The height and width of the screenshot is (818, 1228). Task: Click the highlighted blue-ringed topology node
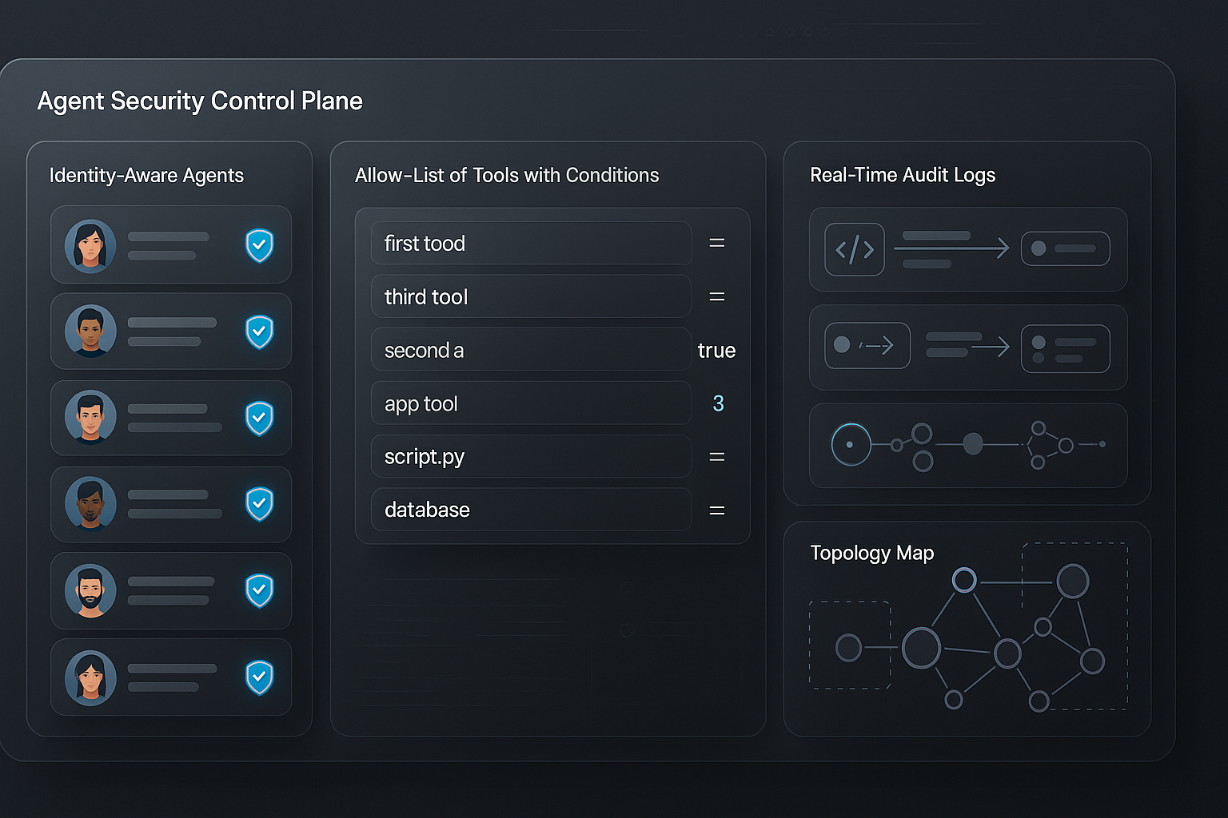pos(964,580)
